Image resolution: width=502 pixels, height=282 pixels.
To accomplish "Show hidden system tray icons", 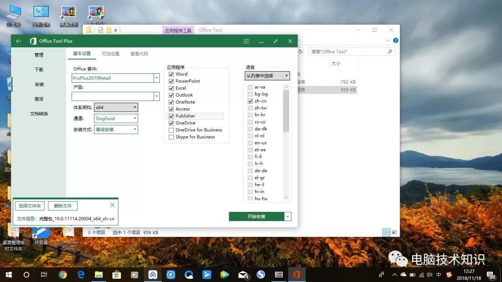I will point(395,275).
